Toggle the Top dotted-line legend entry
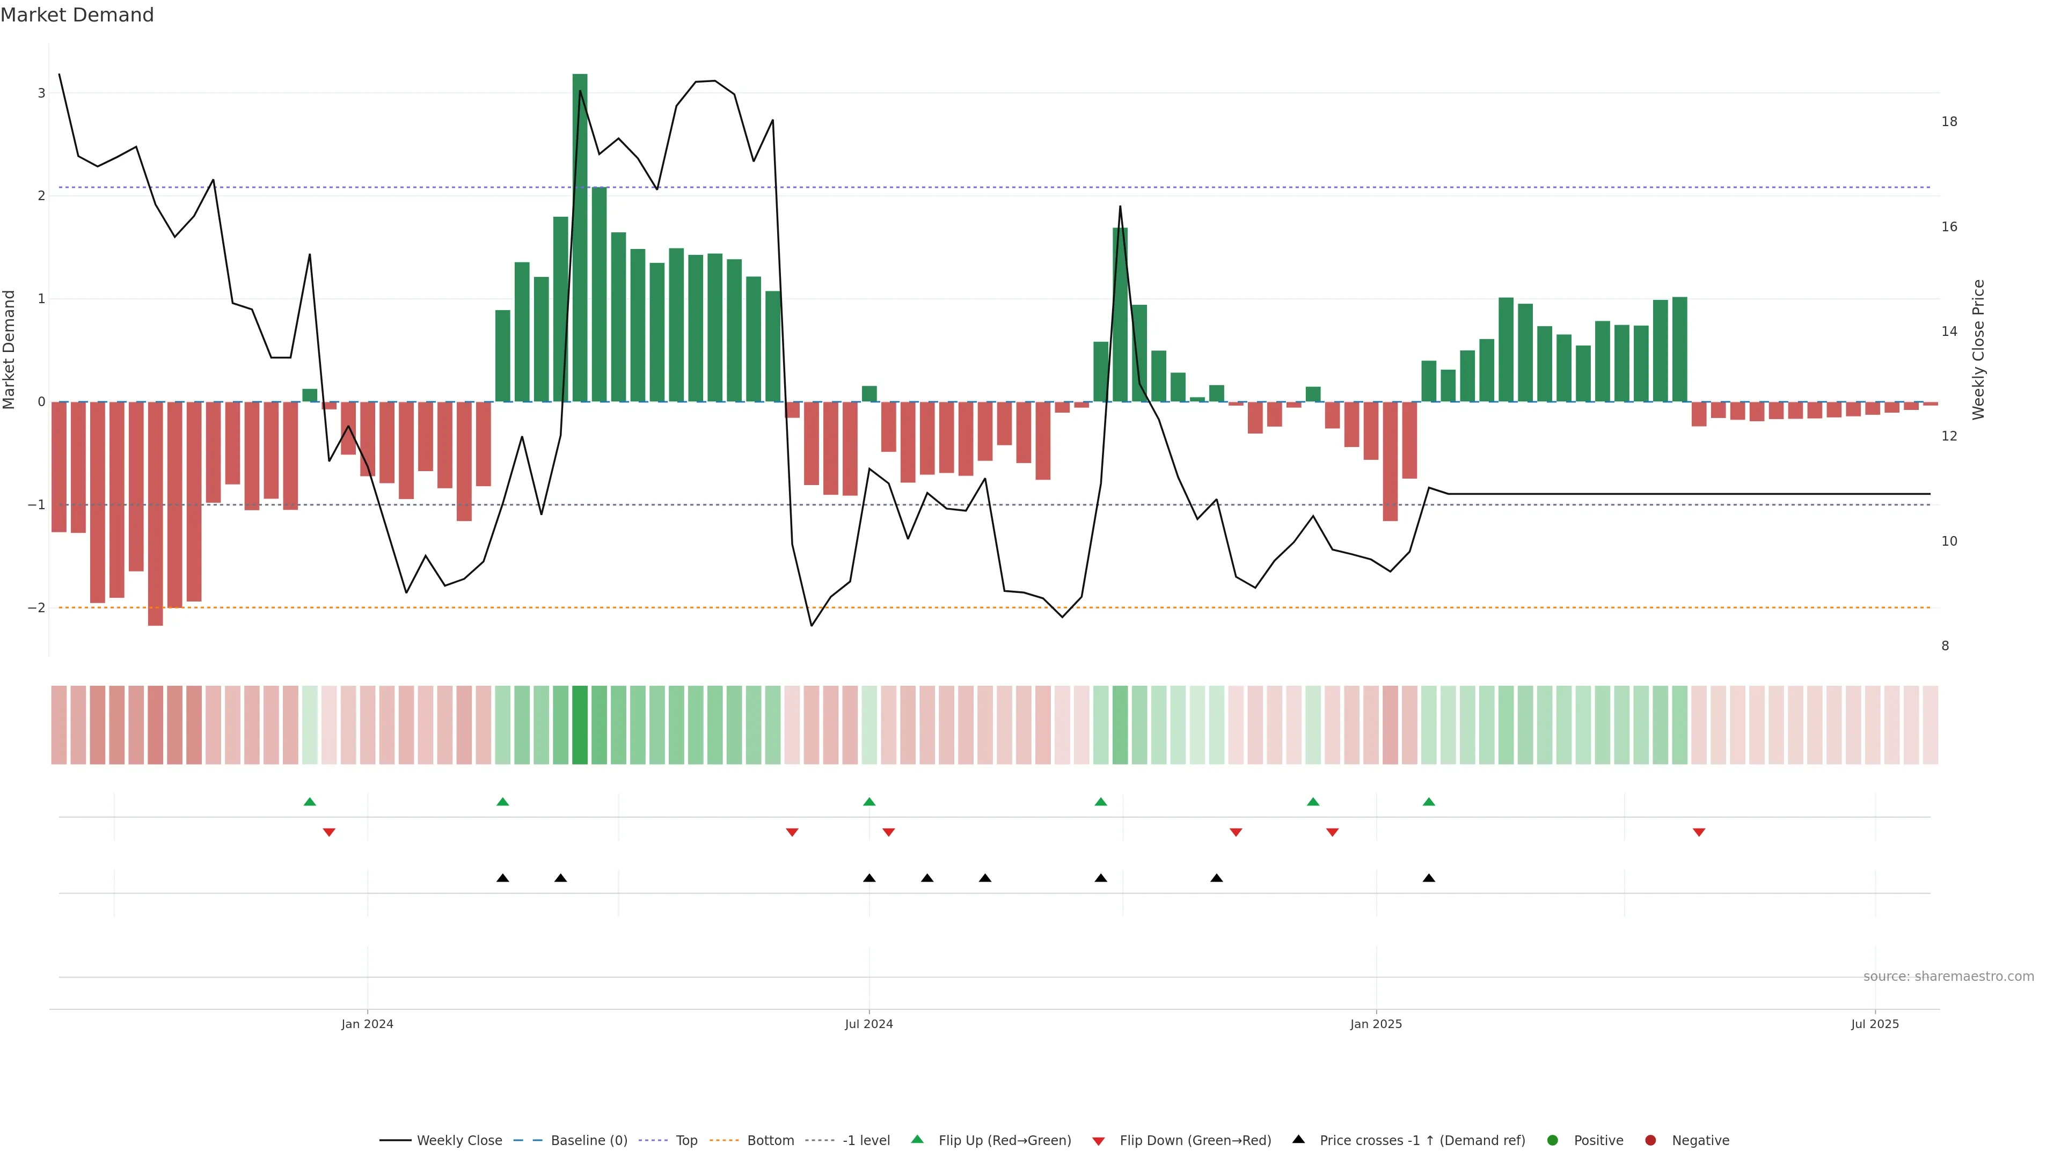2061x1159 pixels. pos(686,1140)
